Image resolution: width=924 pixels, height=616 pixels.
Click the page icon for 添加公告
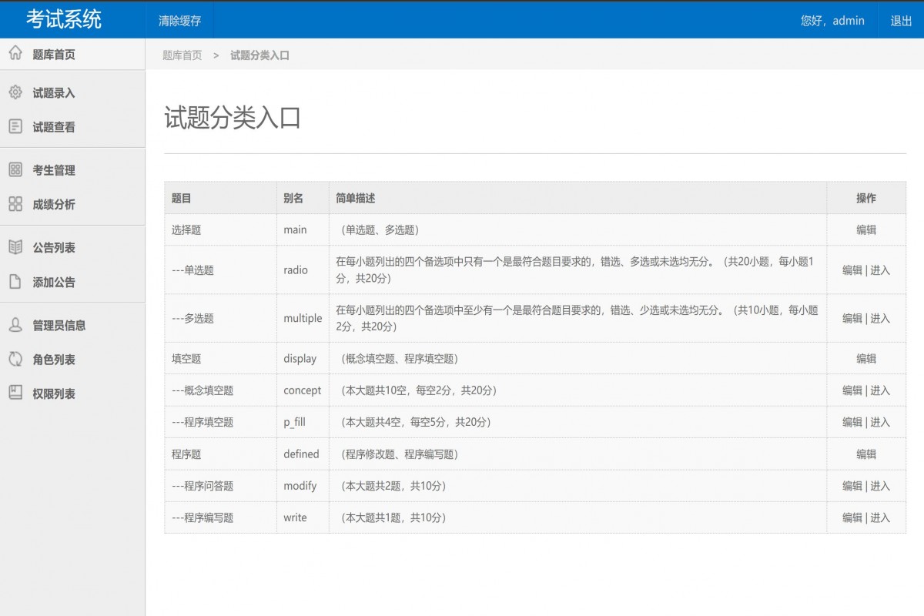pyautogui.click(x=14, y=281)
